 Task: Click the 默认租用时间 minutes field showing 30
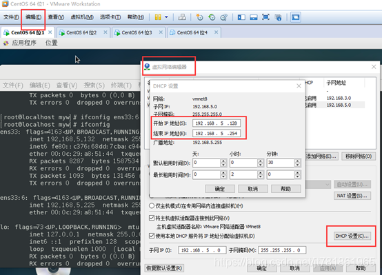click(x=281, y=163)
